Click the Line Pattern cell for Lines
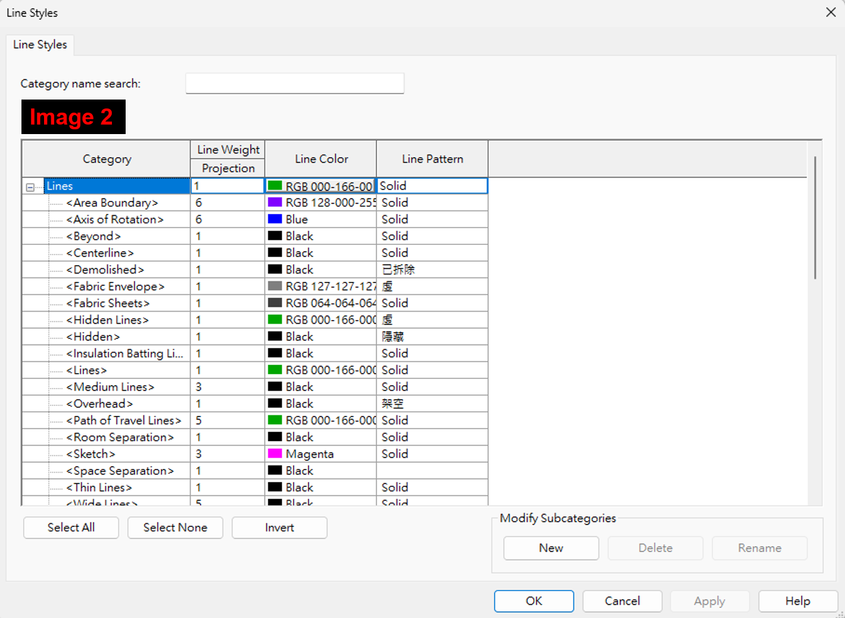 tap(431, 185)
